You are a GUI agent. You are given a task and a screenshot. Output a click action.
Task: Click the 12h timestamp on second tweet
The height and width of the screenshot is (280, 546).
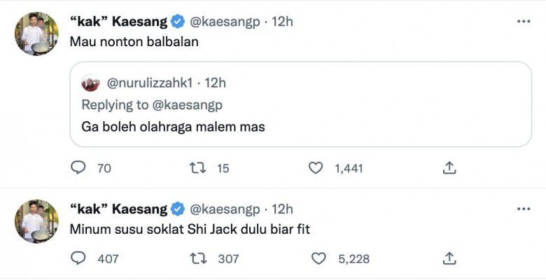pos(282,209)
